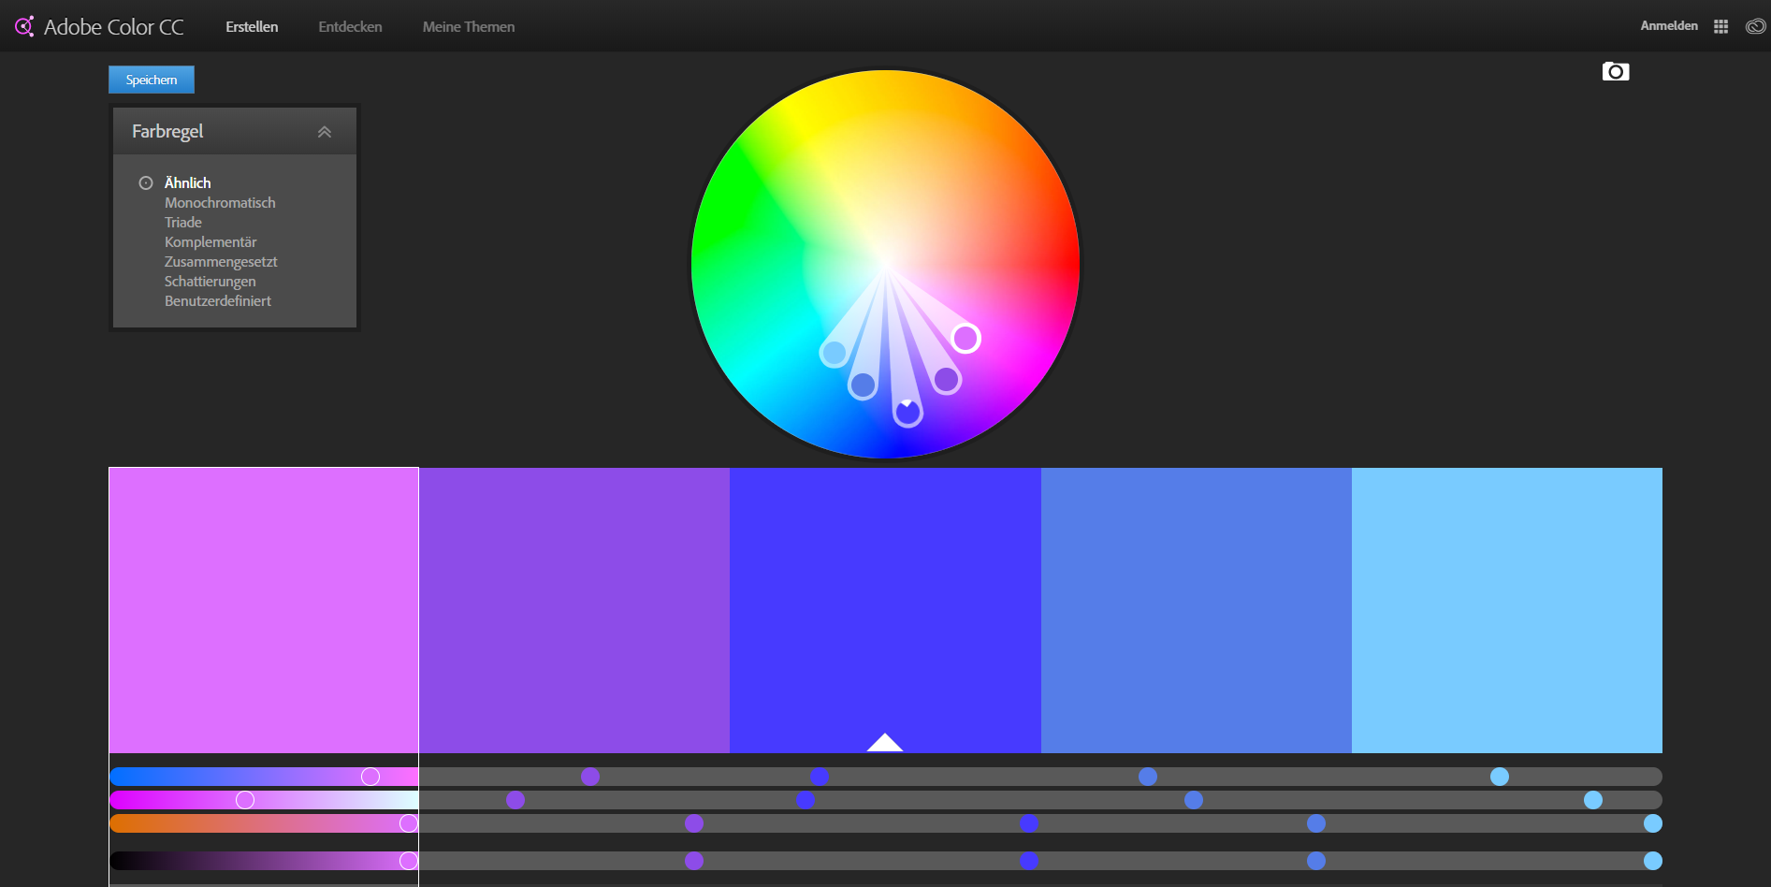Image resolution: width=1771 pixels, height=887 pixels.
Task: Click the base color marker on wheel
Action: [907, 412]
